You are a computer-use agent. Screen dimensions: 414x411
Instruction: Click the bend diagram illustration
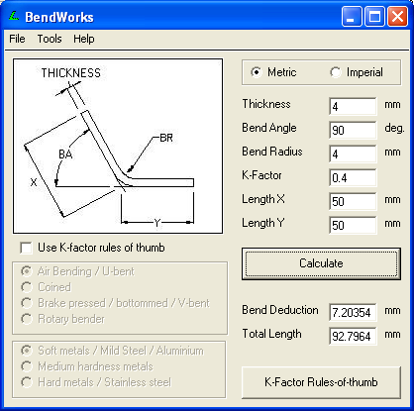click(x=118, y=147)
